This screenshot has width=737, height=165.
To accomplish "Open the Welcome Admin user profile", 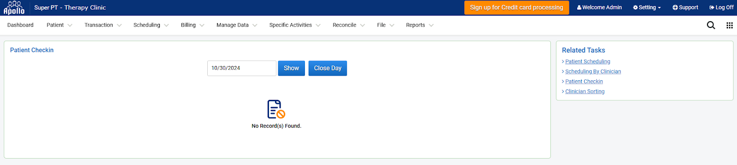I will [599, 7].
